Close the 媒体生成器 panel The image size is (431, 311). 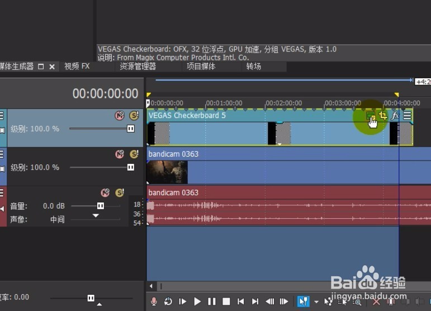pyautogui.click(x=52, y=67)
